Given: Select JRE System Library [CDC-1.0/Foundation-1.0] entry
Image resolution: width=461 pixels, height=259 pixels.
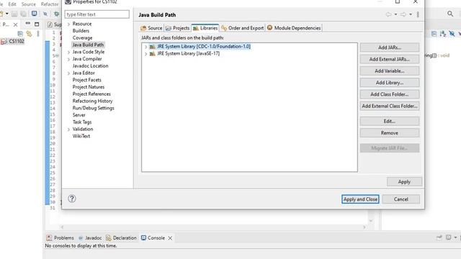Looking at the screenshot, I should point(204,46).
